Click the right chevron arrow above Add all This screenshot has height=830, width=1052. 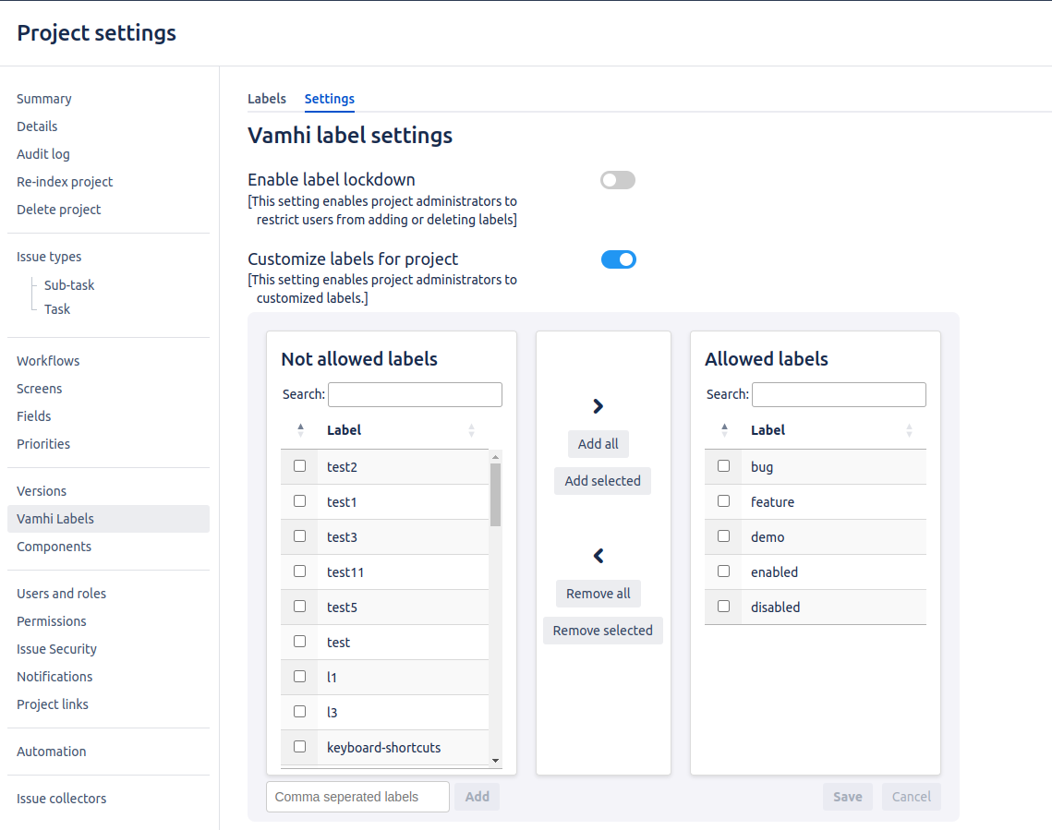(x=598, y=406)
